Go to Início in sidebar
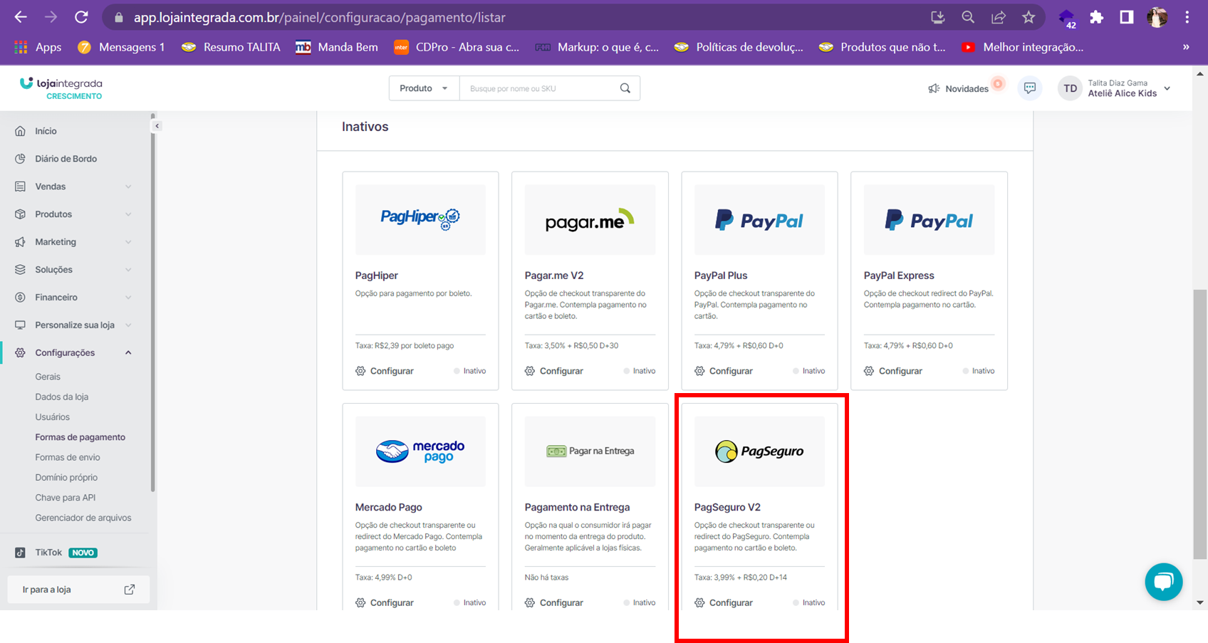 point(46,131)
